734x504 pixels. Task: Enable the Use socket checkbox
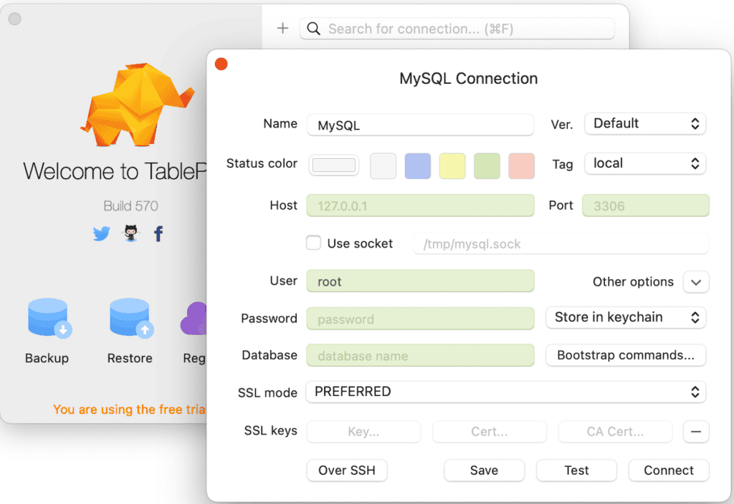(314, 243)
